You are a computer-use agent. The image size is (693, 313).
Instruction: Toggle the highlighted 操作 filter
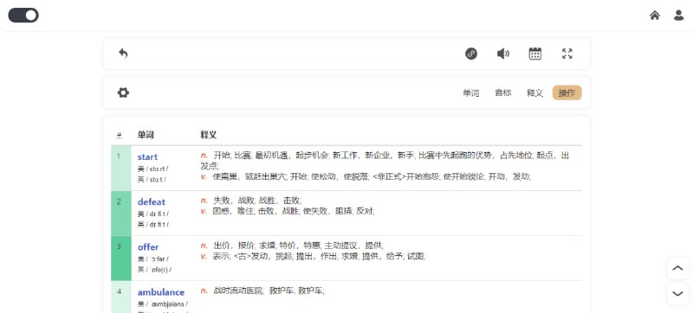tap(567, 93)
